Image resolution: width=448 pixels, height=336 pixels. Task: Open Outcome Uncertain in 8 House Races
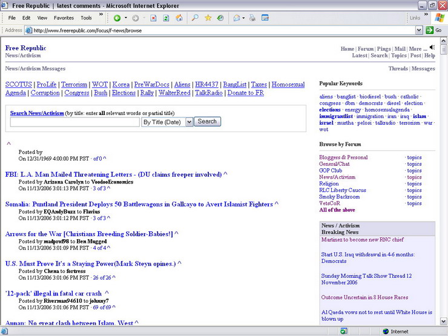coord(364,297)
